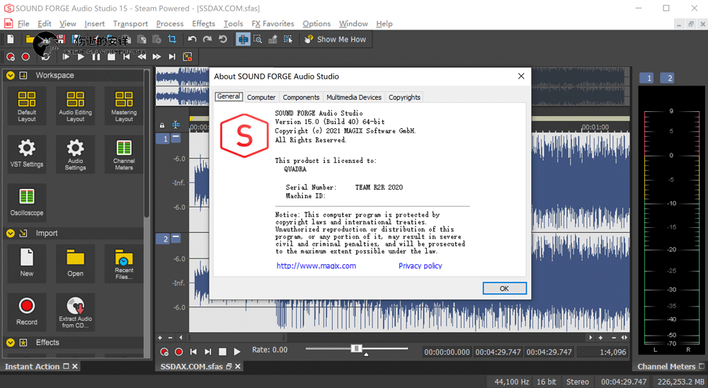Click Record in data window transport

point(179,351)
